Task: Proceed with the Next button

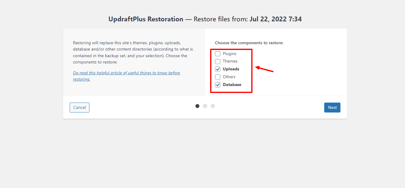Action: [332, 108]
